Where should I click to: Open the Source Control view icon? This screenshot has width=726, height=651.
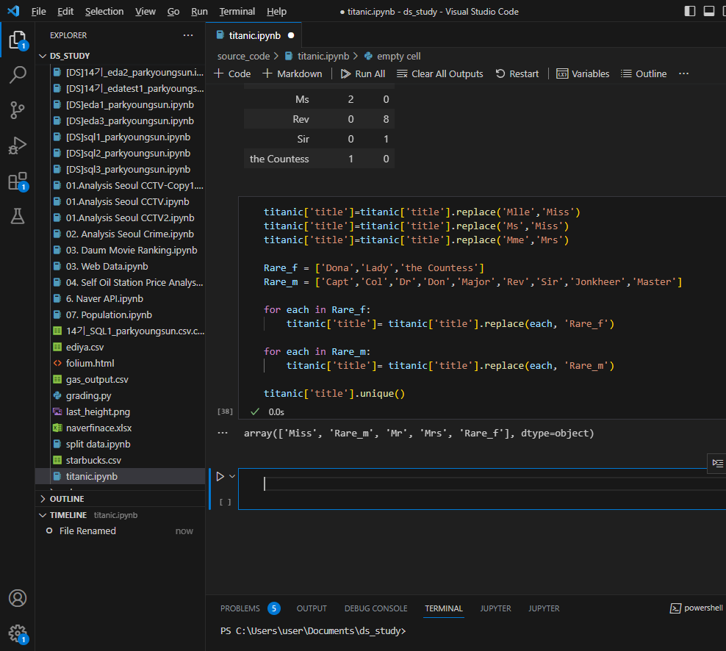(18, 110)
